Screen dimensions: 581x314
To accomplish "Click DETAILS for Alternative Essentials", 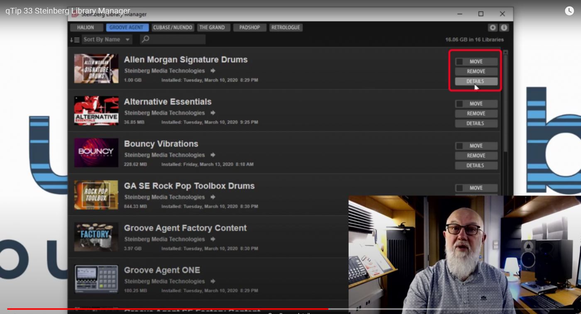I will tap(476, 123).
